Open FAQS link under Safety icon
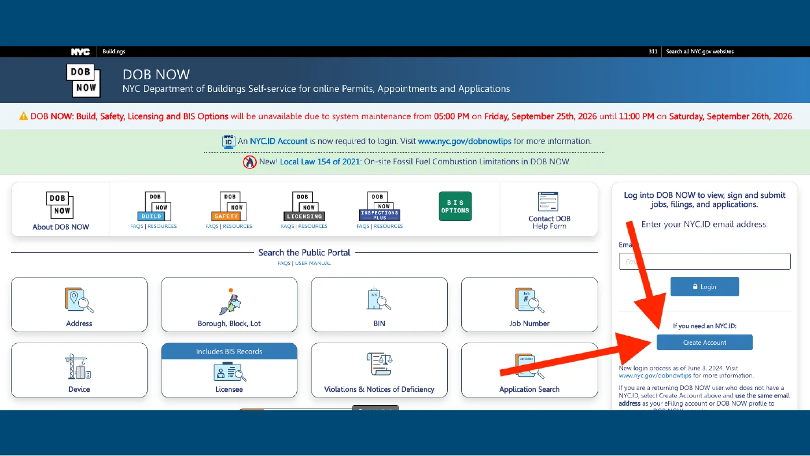Image resolution: width=810 pixels, height=456 pixels. coord(212,226)
